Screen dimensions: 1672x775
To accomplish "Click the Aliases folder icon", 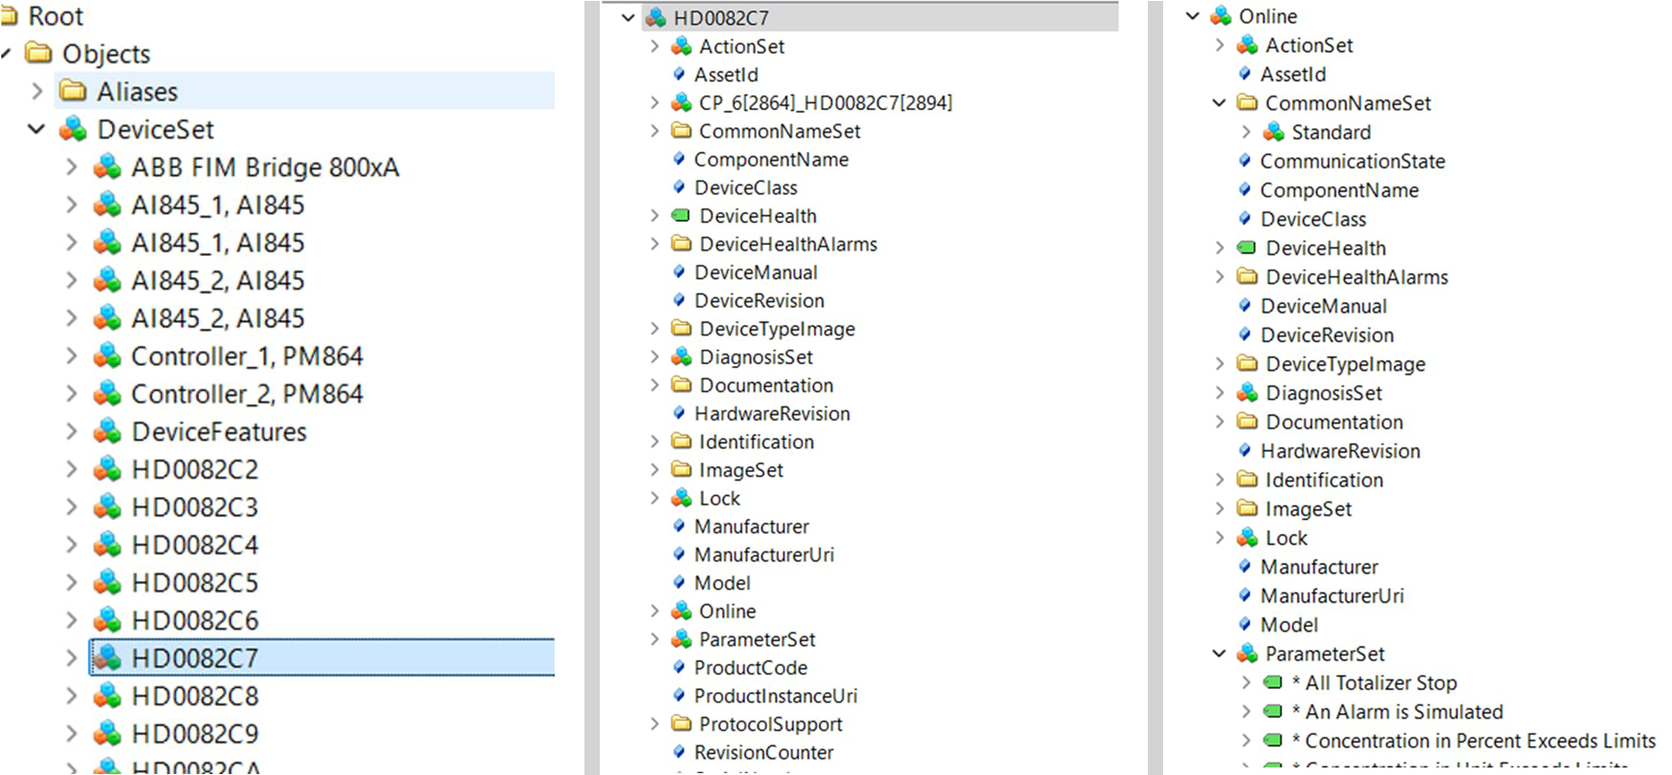I will pyautogui.click(x=73, y=92).
